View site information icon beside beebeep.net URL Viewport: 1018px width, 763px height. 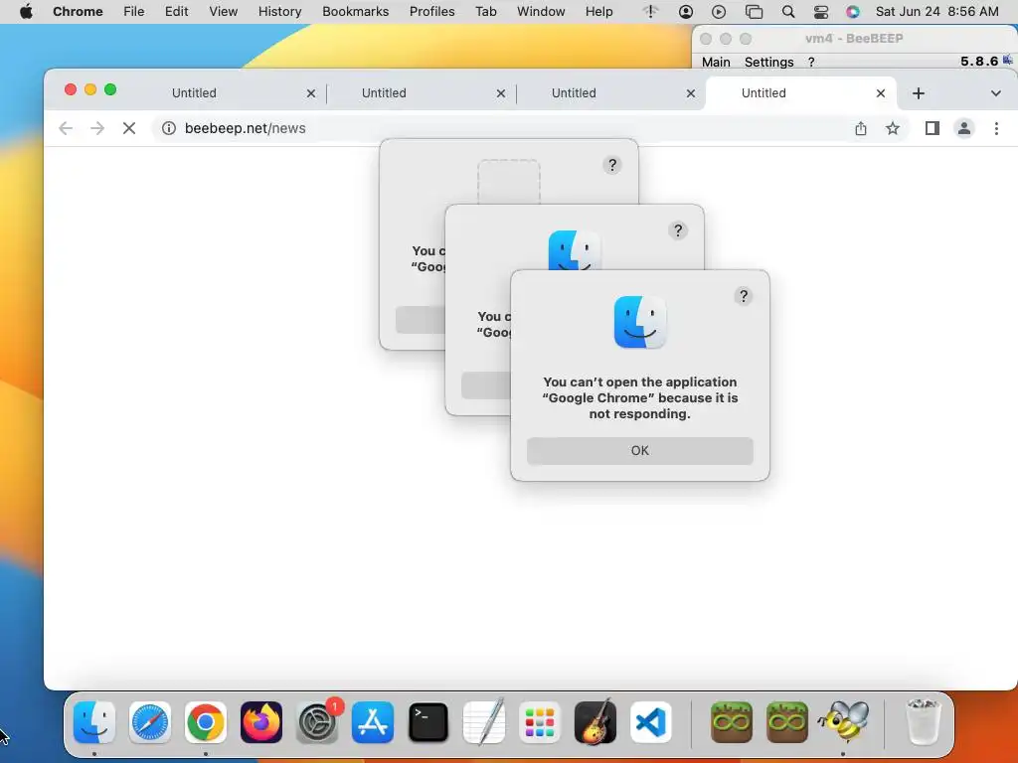point(169,128)
